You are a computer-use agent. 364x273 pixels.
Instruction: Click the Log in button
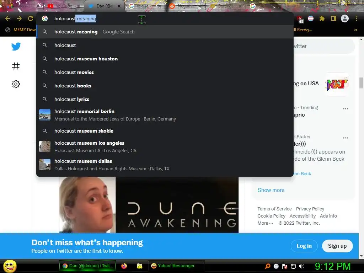pyautogui.click(x=304, y=246)
